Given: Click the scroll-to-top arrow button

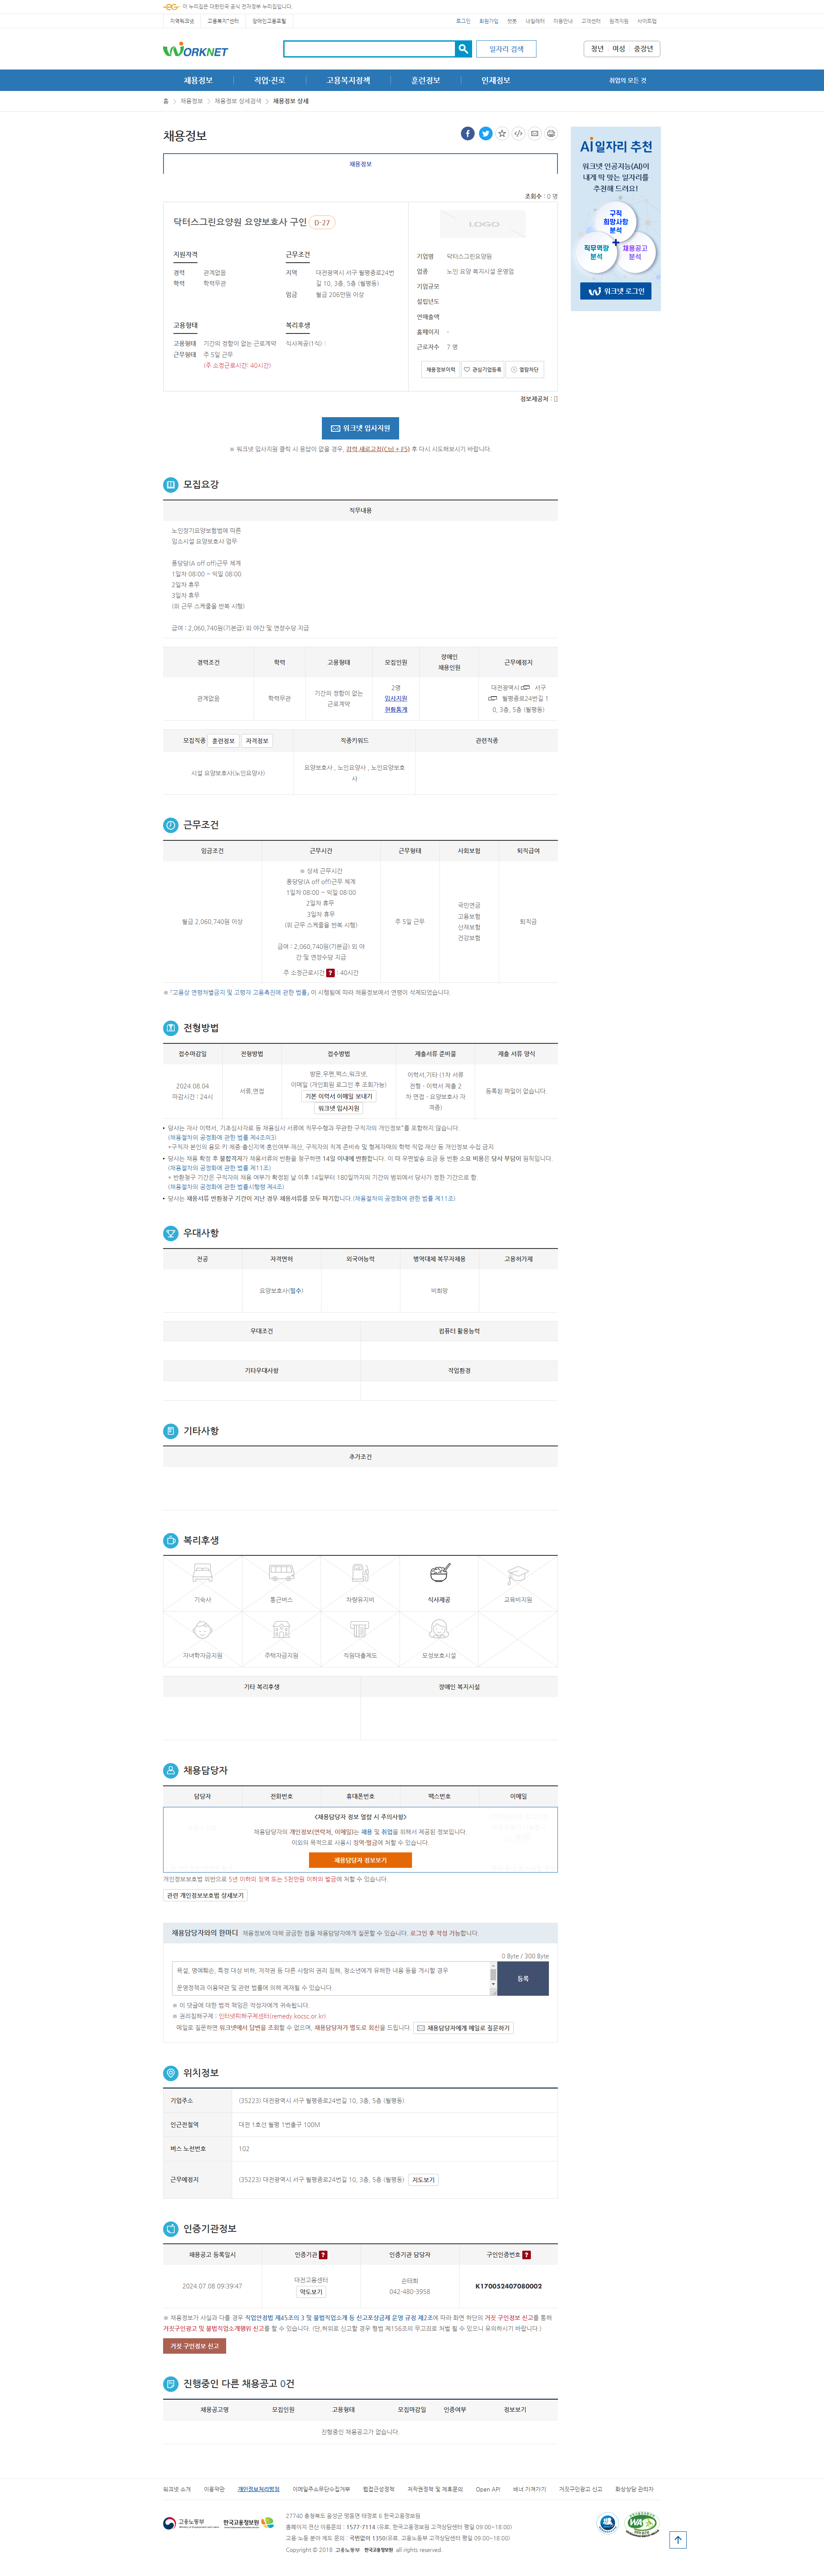Looking at the screenshot, I should [678, 2539].
